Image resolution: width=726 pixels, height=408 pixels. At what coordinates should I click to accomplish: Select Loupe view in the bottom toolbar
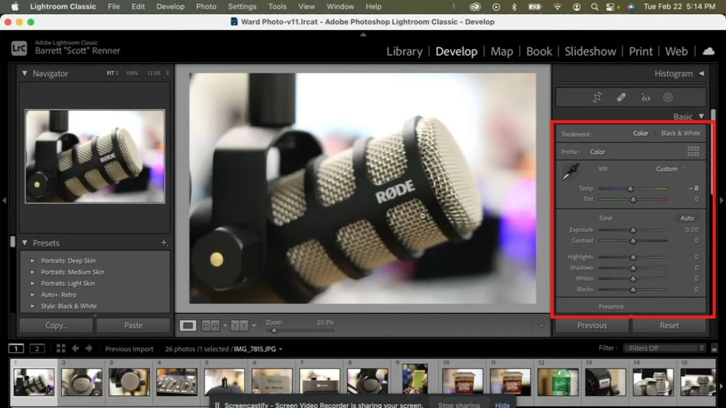[x=188, y=325]
